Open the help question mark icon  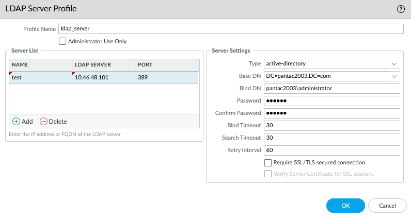(x=400, y=9)
